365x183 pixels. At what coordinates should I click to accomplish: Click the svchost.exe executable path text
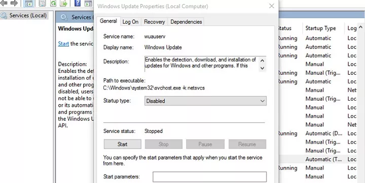pyautogui.click(x=154, y=88)
